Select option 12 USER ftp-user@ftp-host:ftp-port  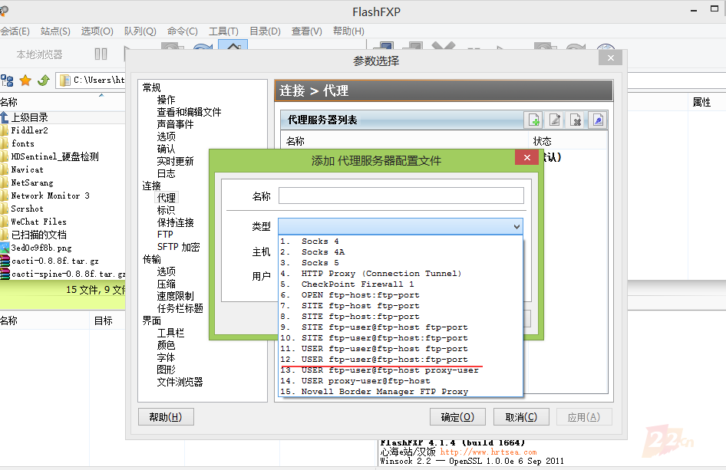point(401,360)
